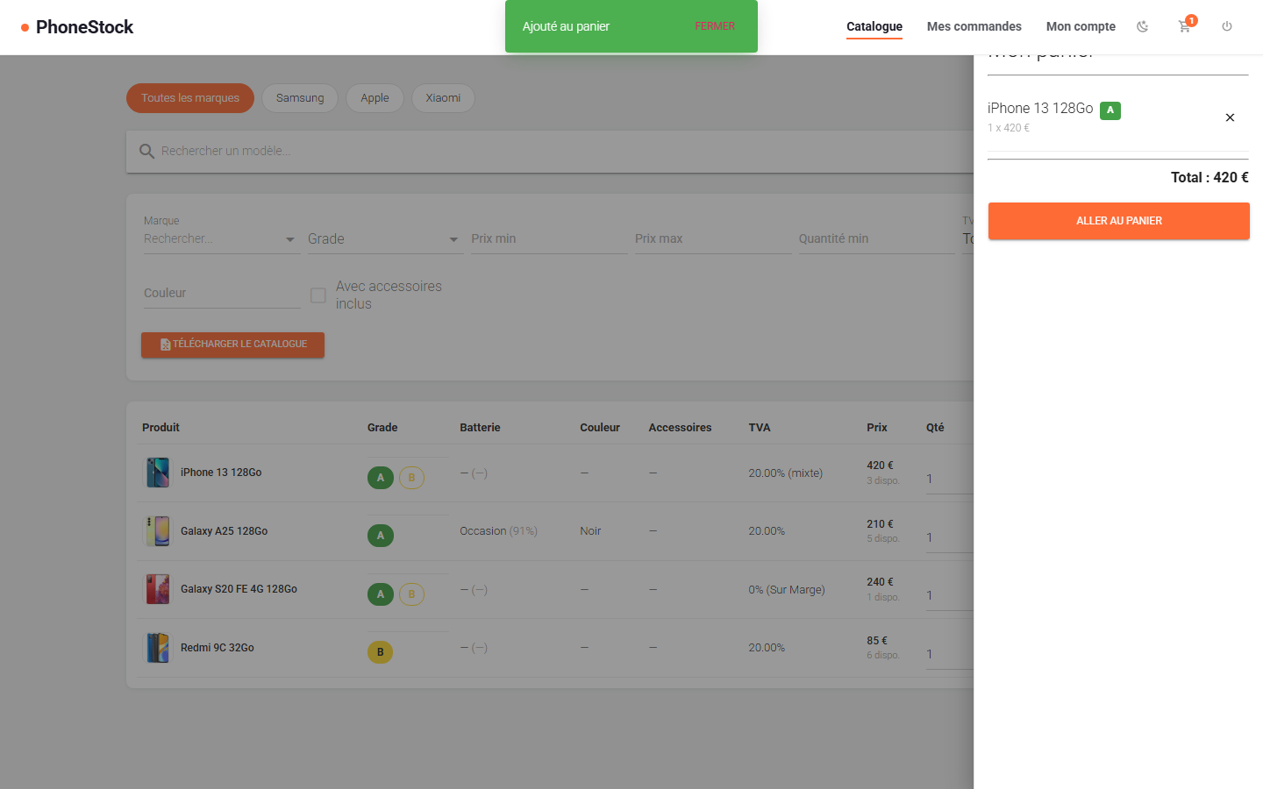The height and width of the screenshot is (789, 1263).
Task: Click the Couleur filter field
Action: click(x=222, y=294)
